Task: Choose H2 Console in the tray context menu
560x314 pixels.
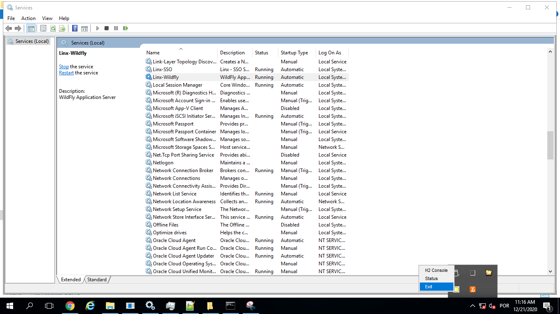Action: [436, 270]
